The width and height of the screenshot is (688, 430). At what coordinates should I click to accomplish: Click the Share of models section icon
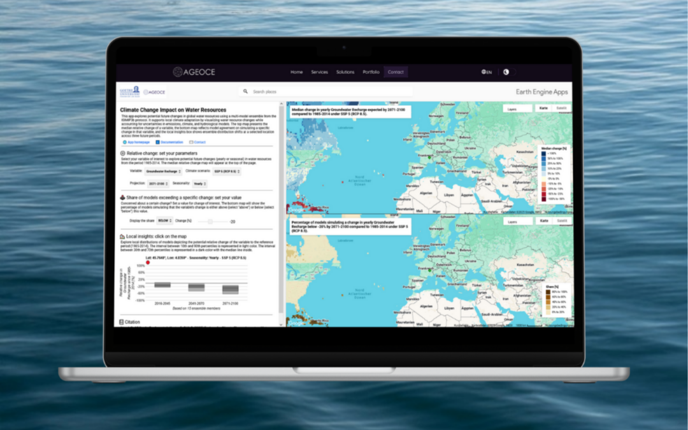coord(123,197)
